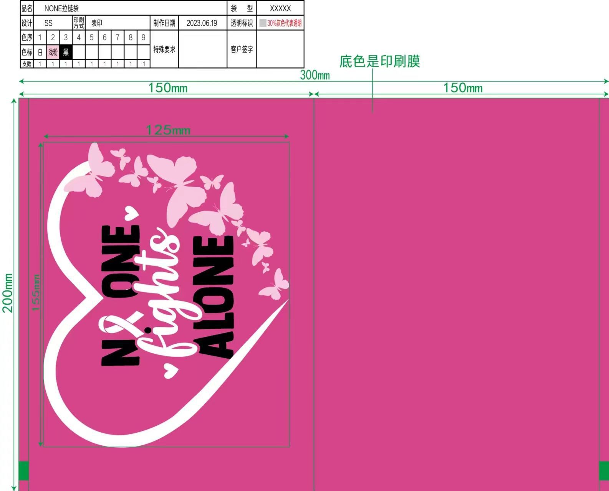Viewport: 609px width, 491px height.
Task: Select the 200mm height dimension label
Action: (8, 293)
